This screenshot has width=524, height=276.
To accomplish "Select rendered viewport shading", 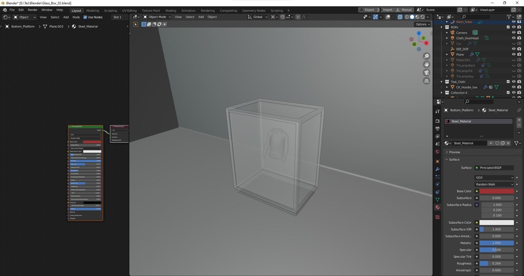I will pyautogui.click(x=422, y=17).
